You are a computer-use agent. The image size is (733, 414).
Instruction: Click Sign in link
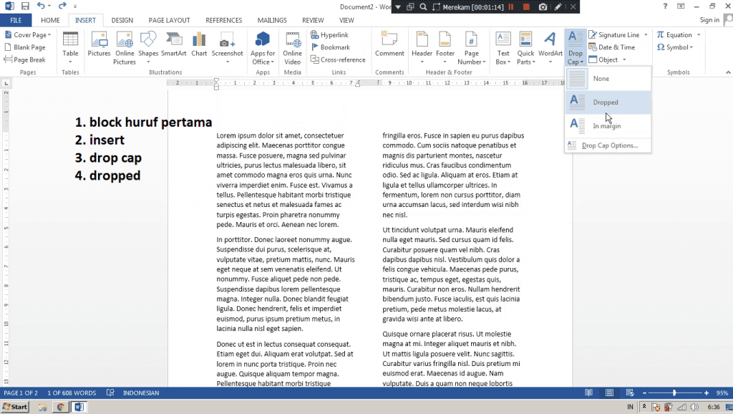[709, 19]
